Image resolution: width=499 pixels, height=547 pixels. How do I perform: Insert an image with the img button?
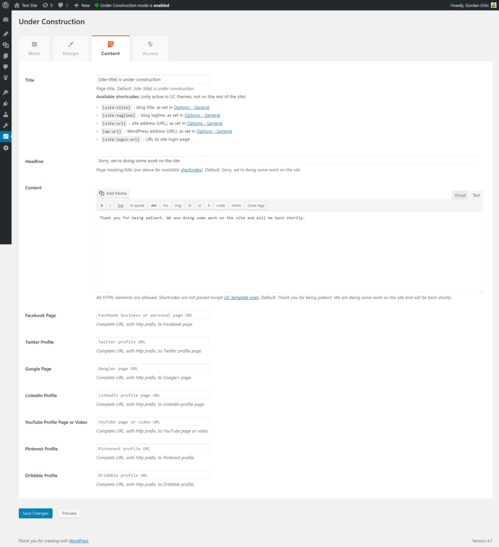[178, 206]
